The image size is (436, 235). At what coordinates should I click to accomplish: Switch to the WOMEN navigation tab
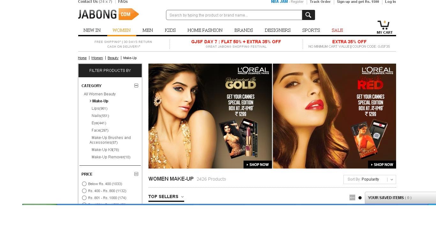click(122, 30)
